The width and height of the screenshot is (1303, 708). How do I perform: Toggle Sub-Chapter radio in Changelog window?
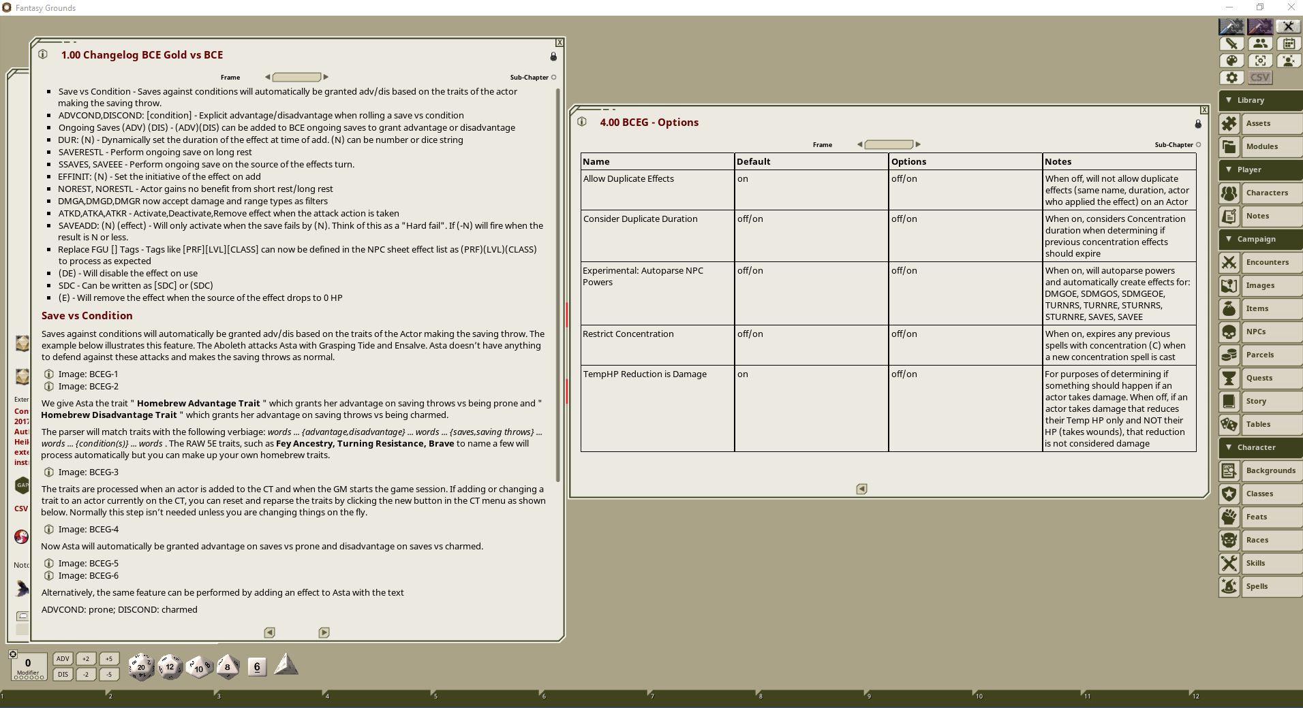click(553, 78)
